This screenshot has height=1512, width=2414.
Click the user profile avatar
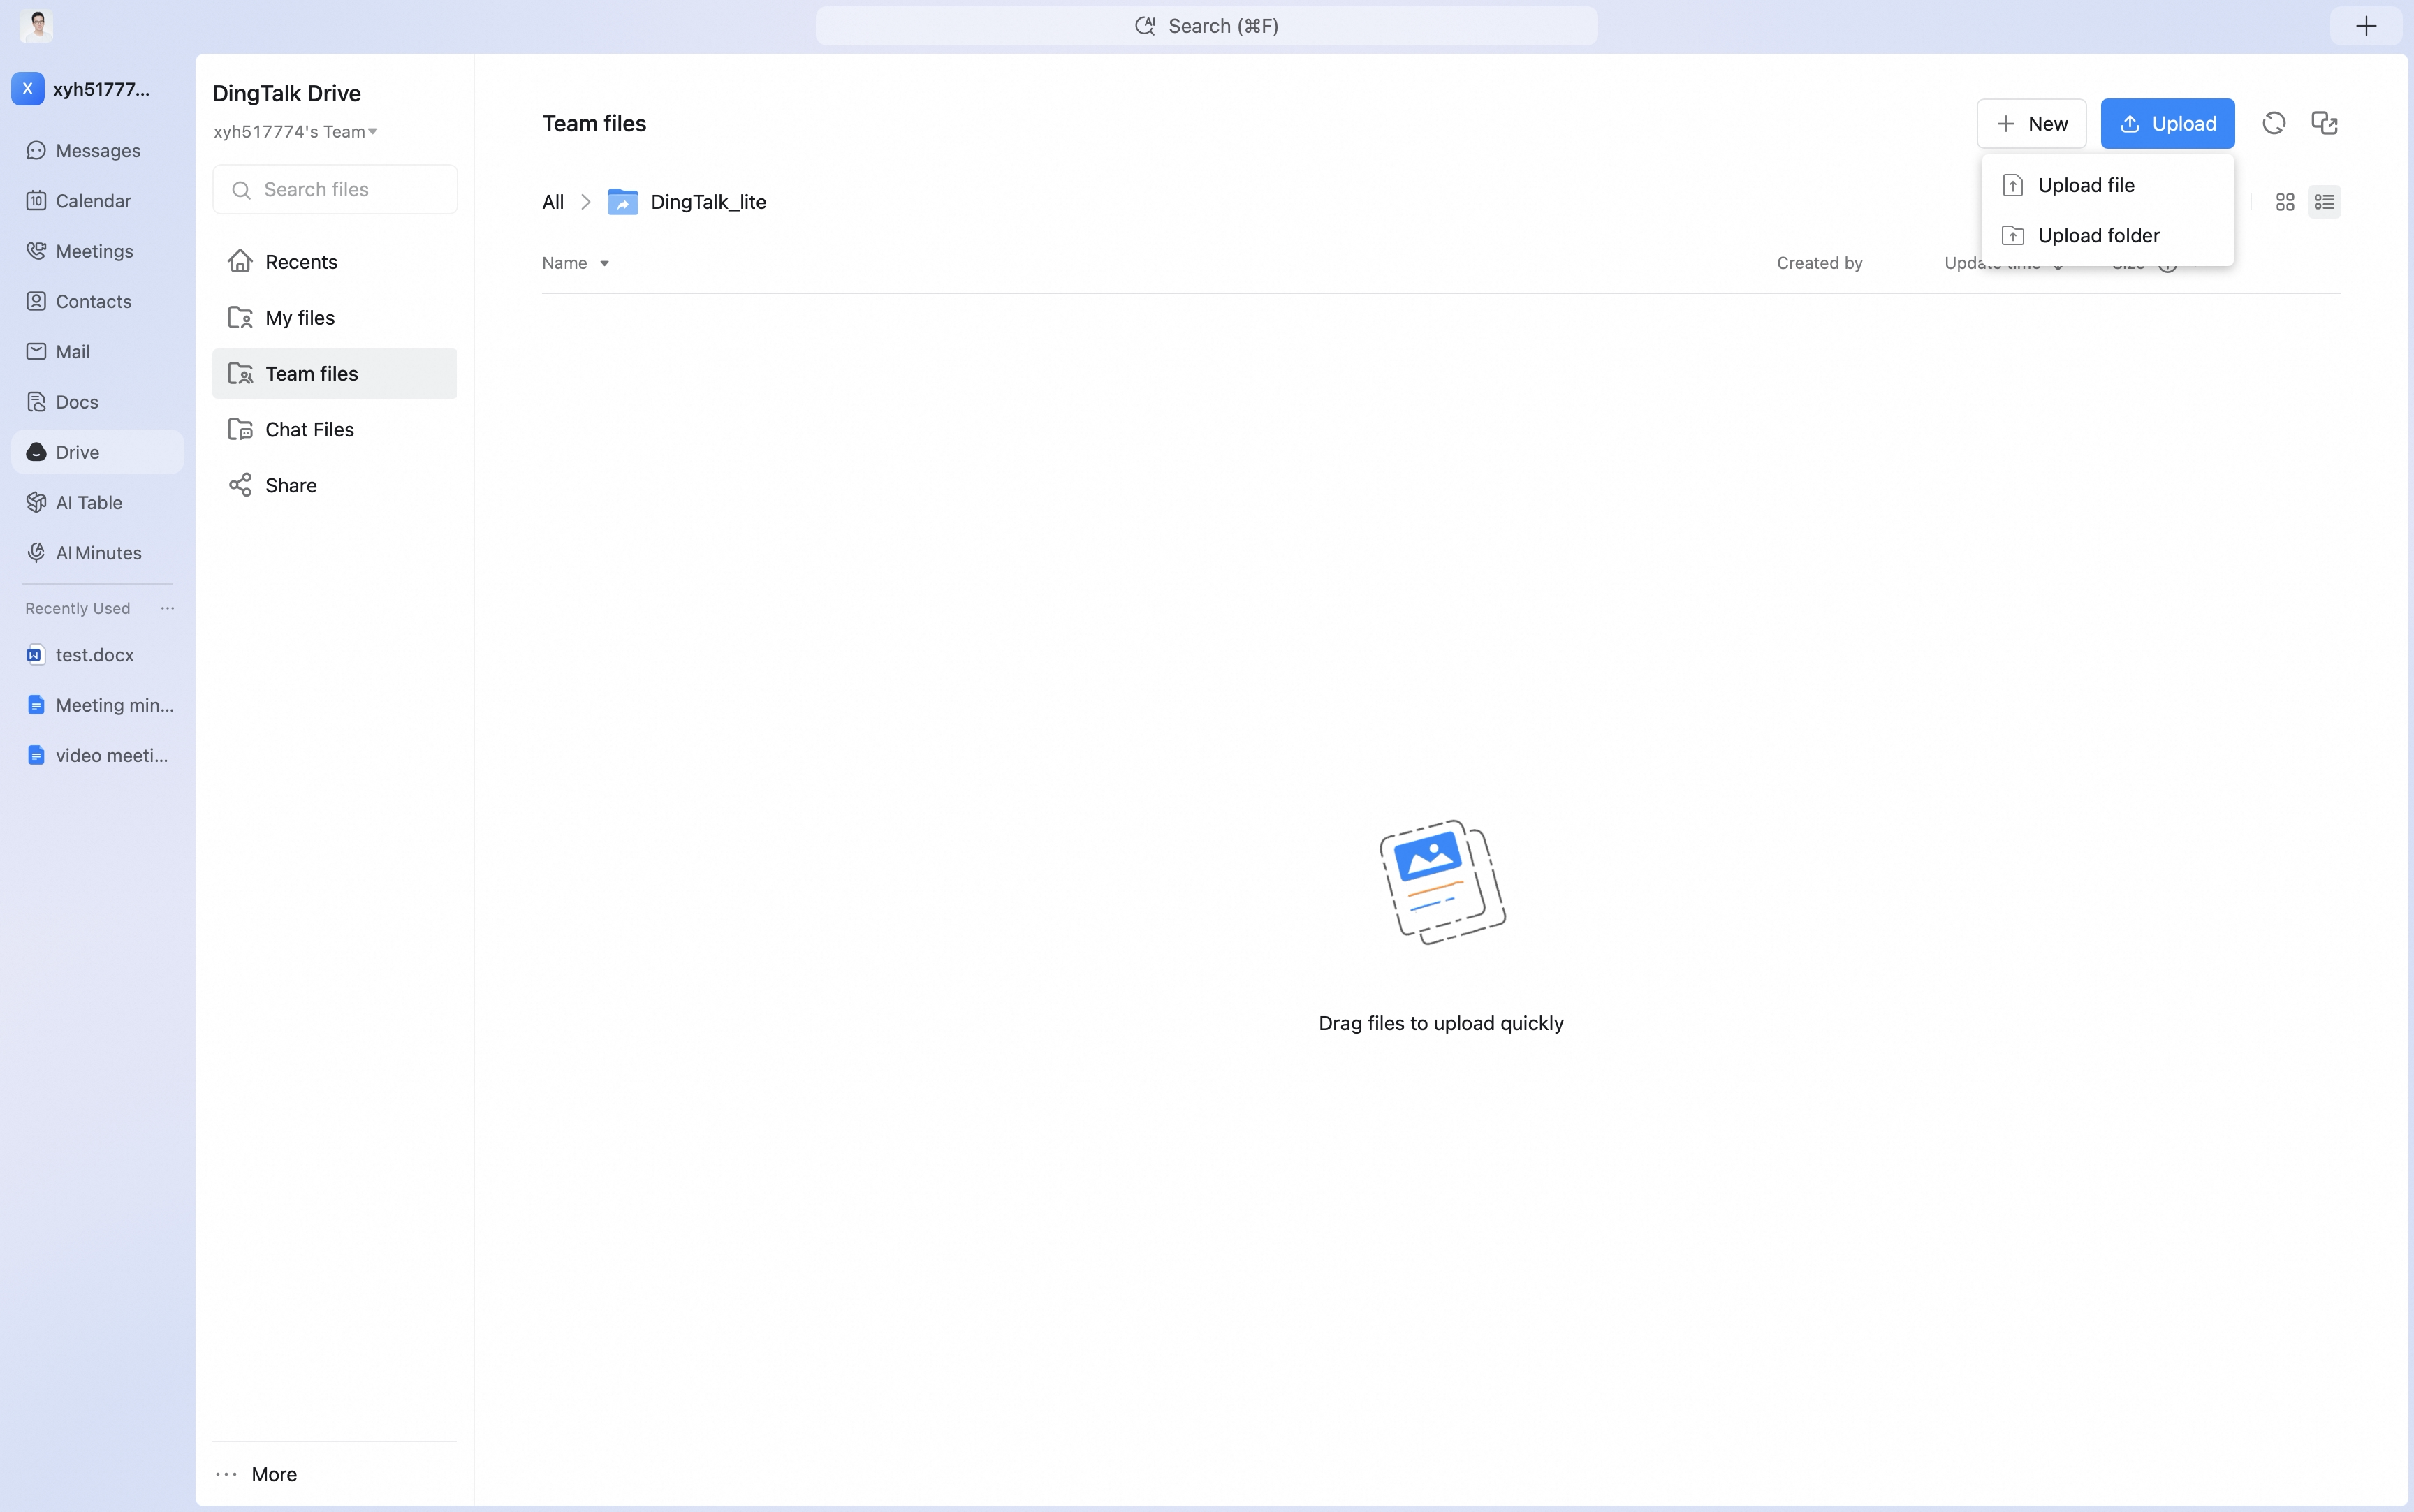[37, 25]
